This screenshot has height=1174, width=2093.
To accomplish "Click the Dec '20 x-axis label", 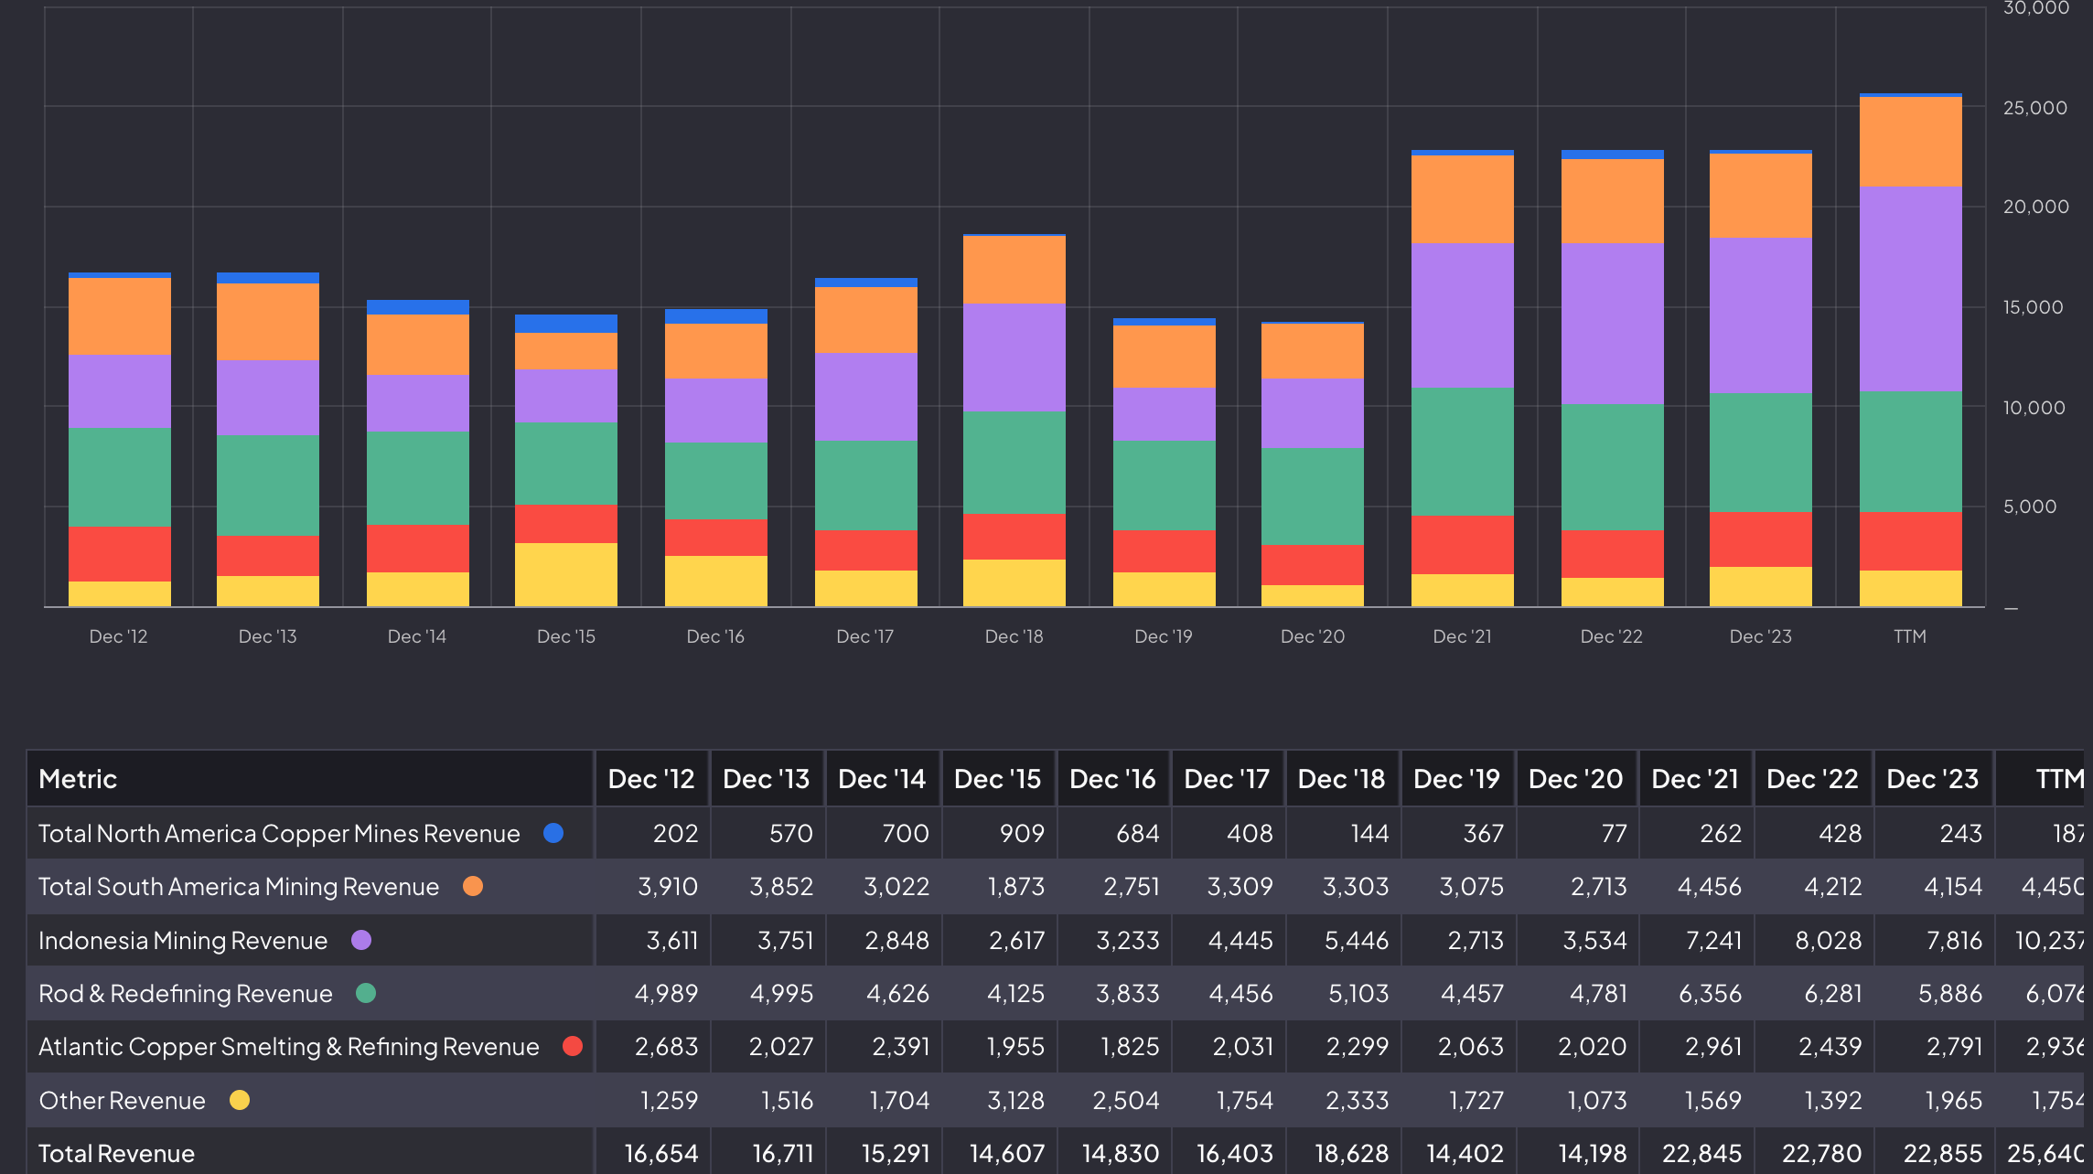I will (x=1312, y=636).
